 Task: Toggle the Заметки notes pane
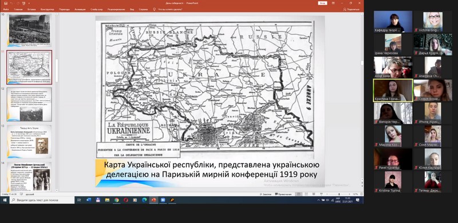pos(266,194)
